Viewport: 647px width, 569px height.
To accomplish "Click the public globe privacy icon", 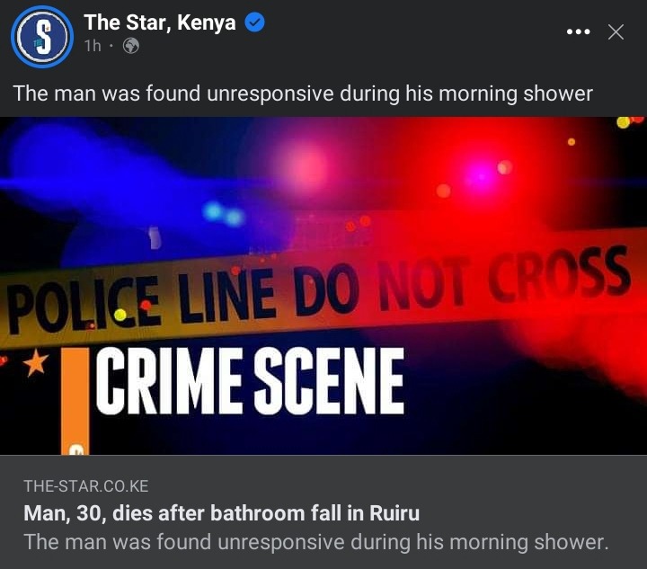I will tap(131, 46).
